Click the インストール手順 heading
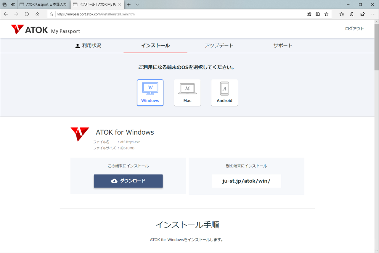 pyautogui.click(x=187, y=225)
